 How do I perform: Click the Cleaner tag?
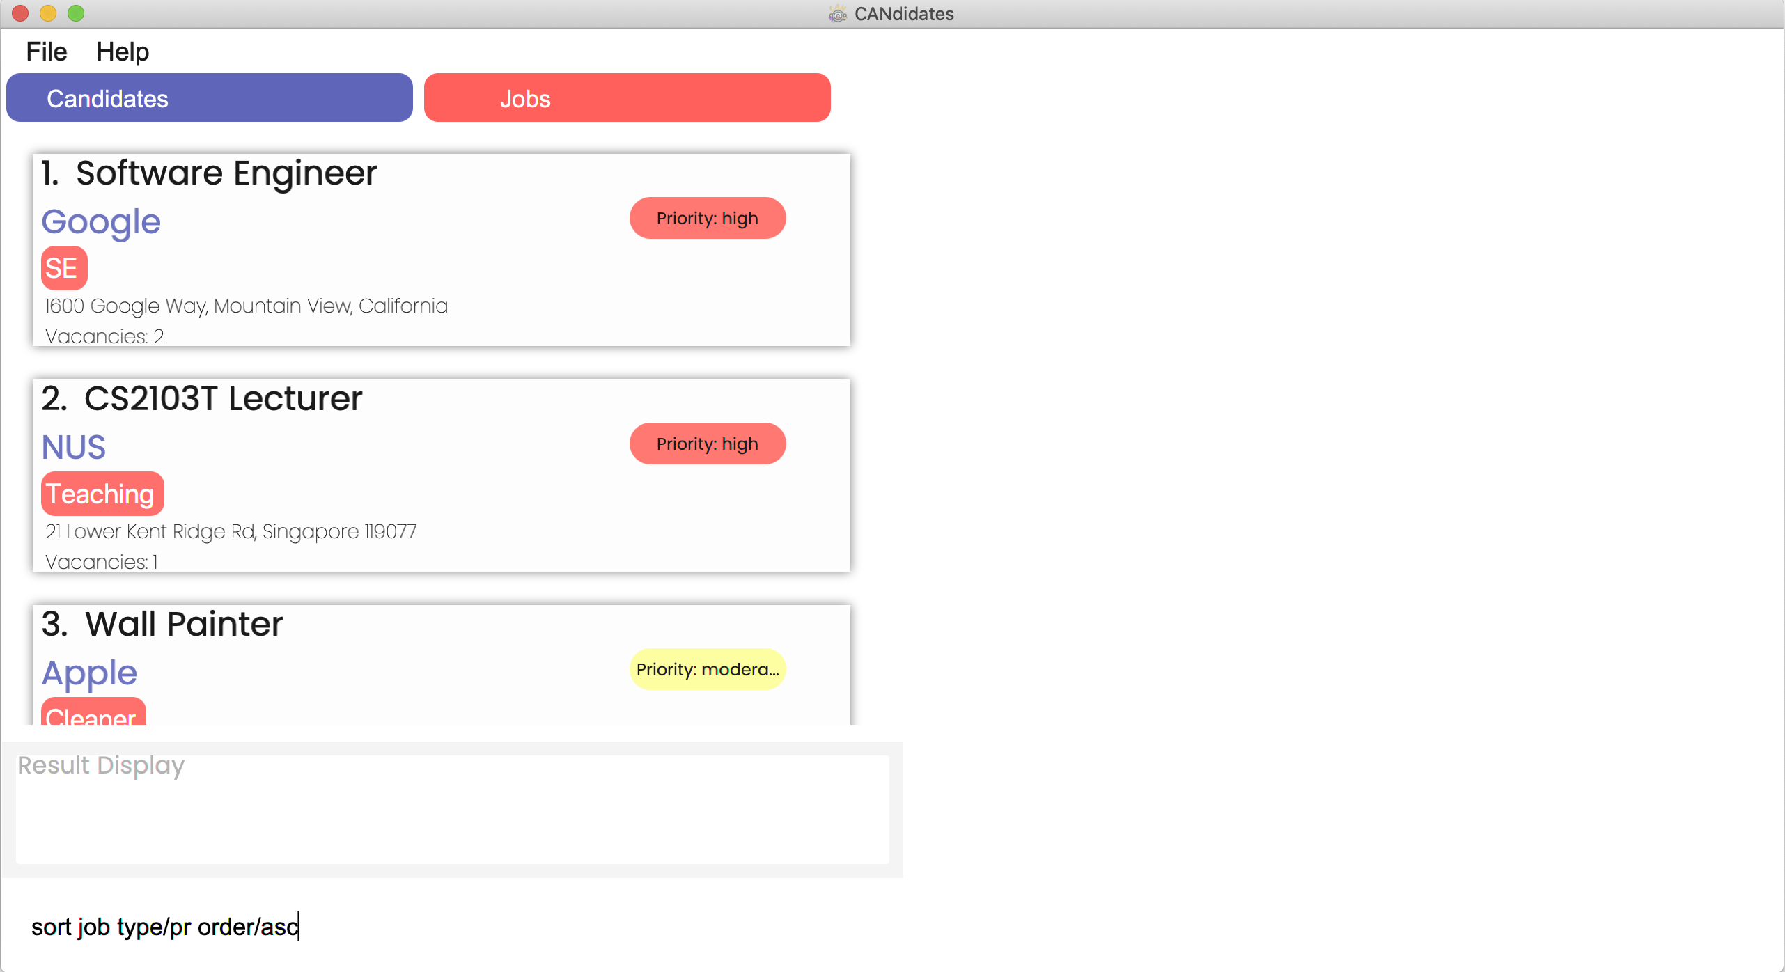coord(93,712)
